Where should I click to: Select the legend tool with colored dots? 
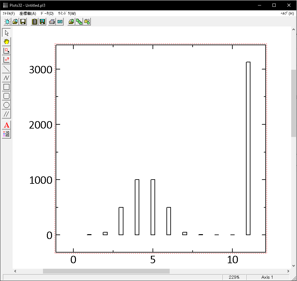(x=6, y=134)
